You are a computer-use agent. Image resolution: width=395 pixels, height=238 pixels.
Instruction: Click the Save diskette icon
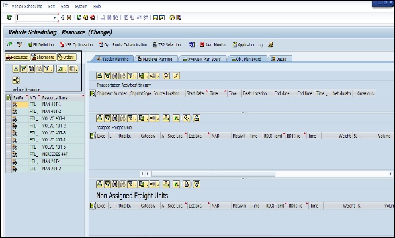tap(69, 17)
